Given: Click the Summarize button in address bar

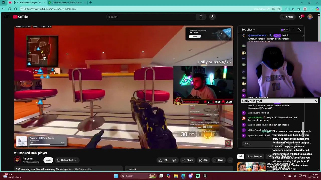Looking at the screenshot, I should 261,9.
